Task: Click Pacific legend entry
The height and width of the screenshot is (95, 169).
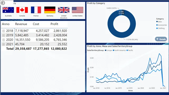Action: pos(130,50)
